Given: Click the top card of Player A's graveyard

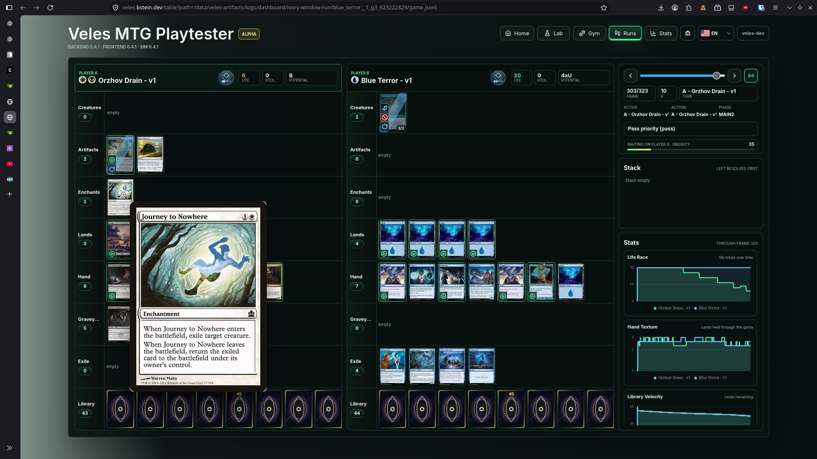Looking at the screenshot, I should tap(118, 324).
